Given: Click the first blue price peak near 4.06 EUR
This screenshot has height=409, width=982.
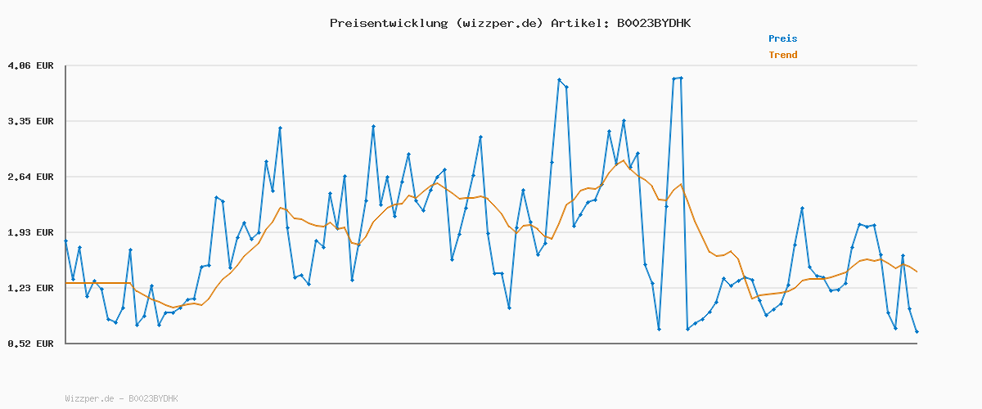Looking at the screenshot, I should click(560, 79).
